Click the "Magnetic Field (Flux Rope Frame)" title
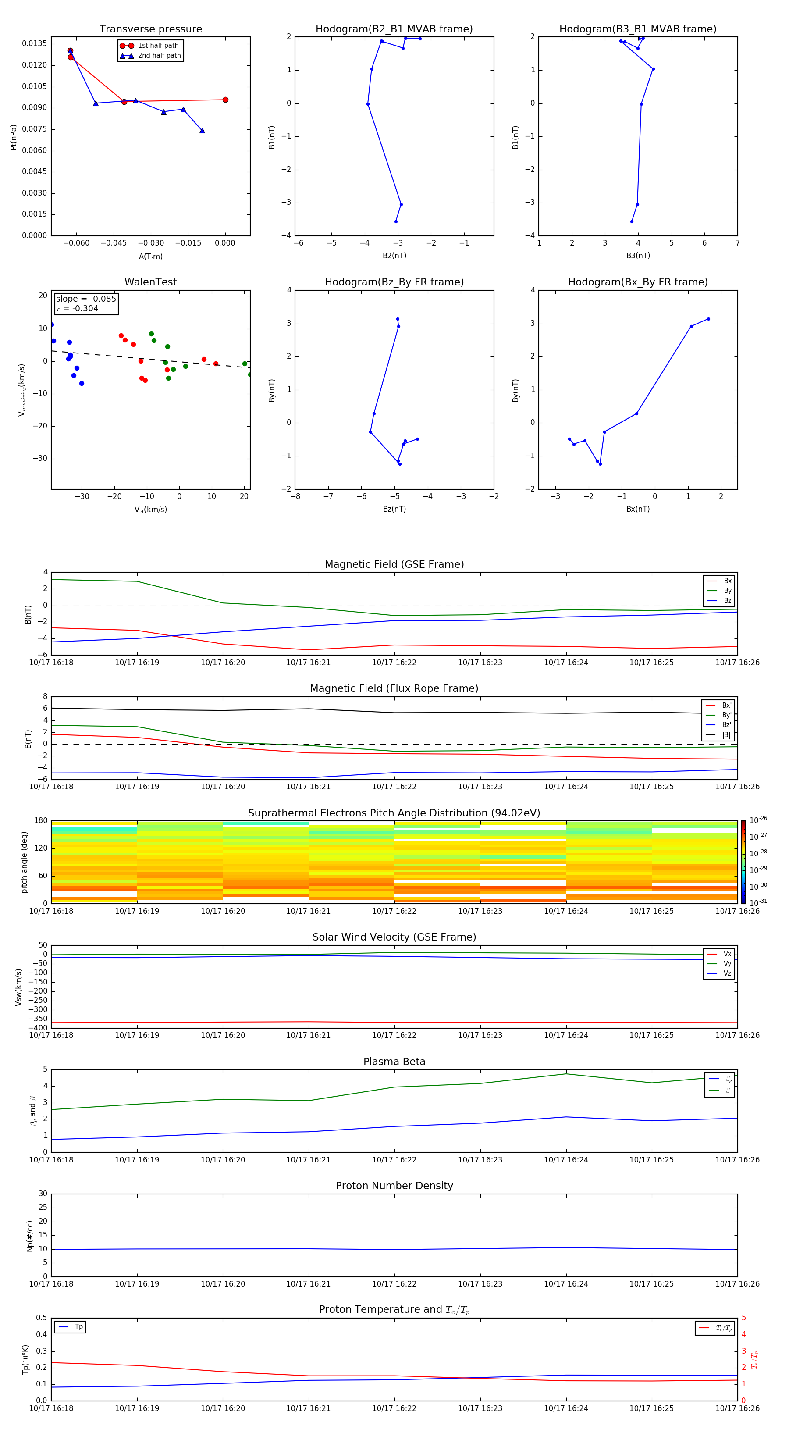The image size is (789, 1447). click(x=394, y=689)
